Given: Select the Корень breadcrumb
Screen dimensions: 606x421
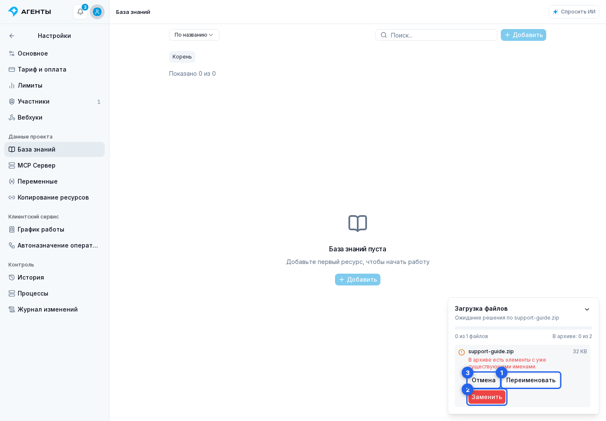Looking at the screenshot, I should [x=182, y=57].
